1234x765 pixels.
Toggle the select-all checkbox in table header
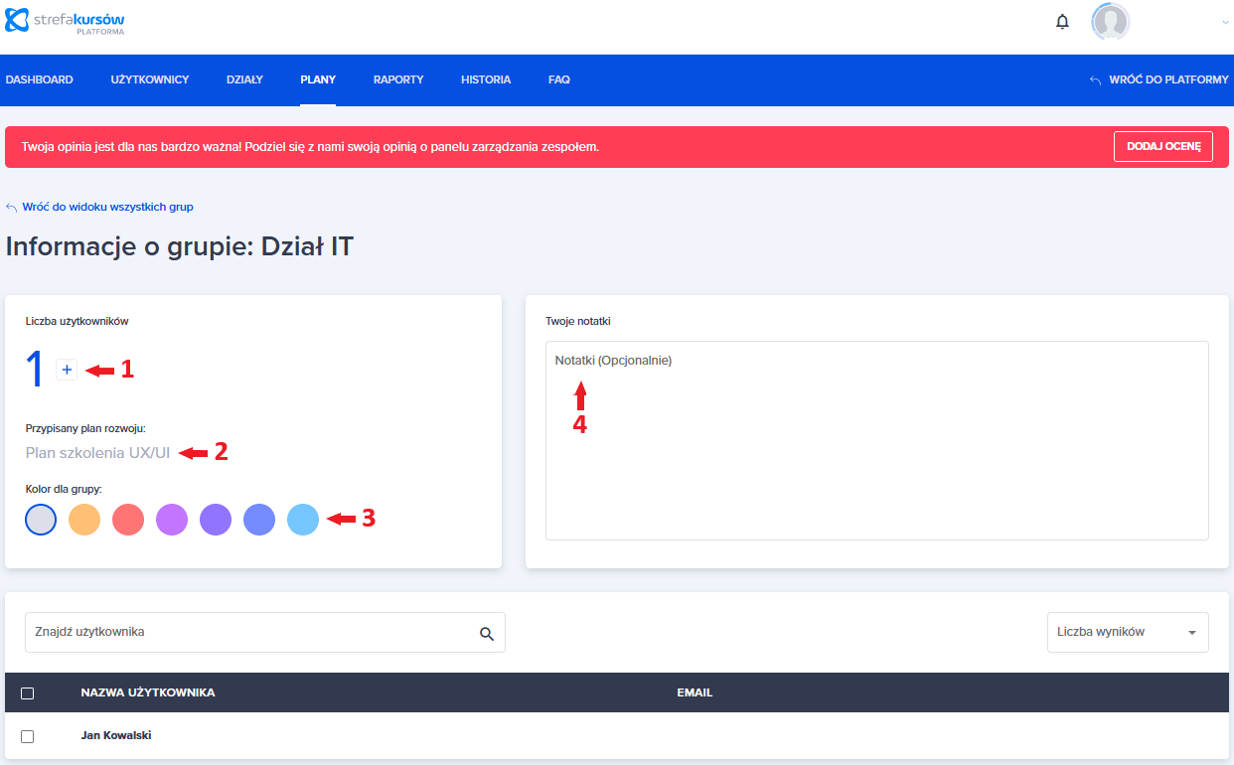28,693
